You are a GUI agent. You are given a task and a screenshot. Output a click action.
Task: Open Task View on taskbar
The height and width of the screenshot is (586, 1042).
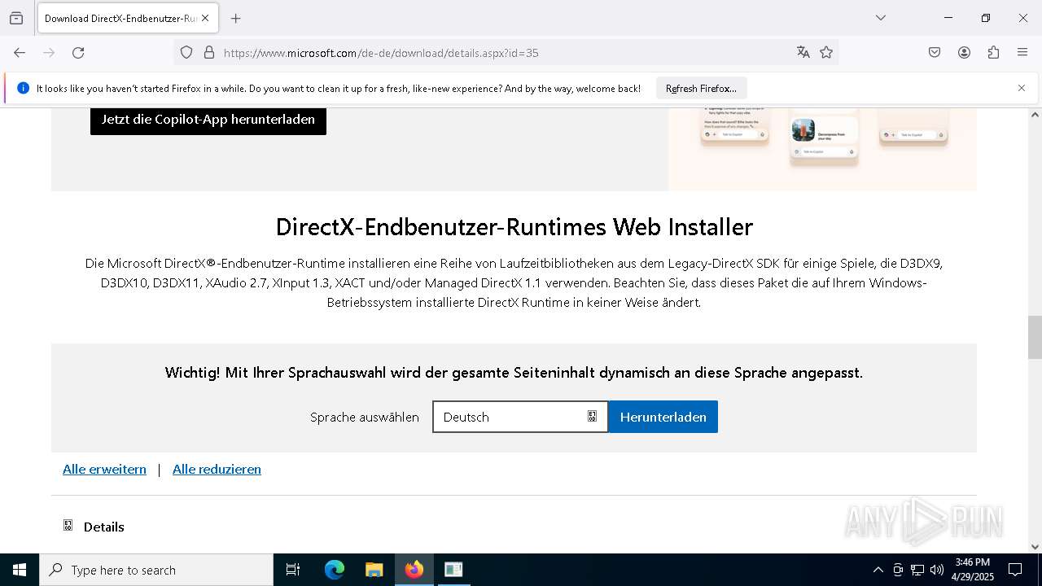tap(293, 570)
